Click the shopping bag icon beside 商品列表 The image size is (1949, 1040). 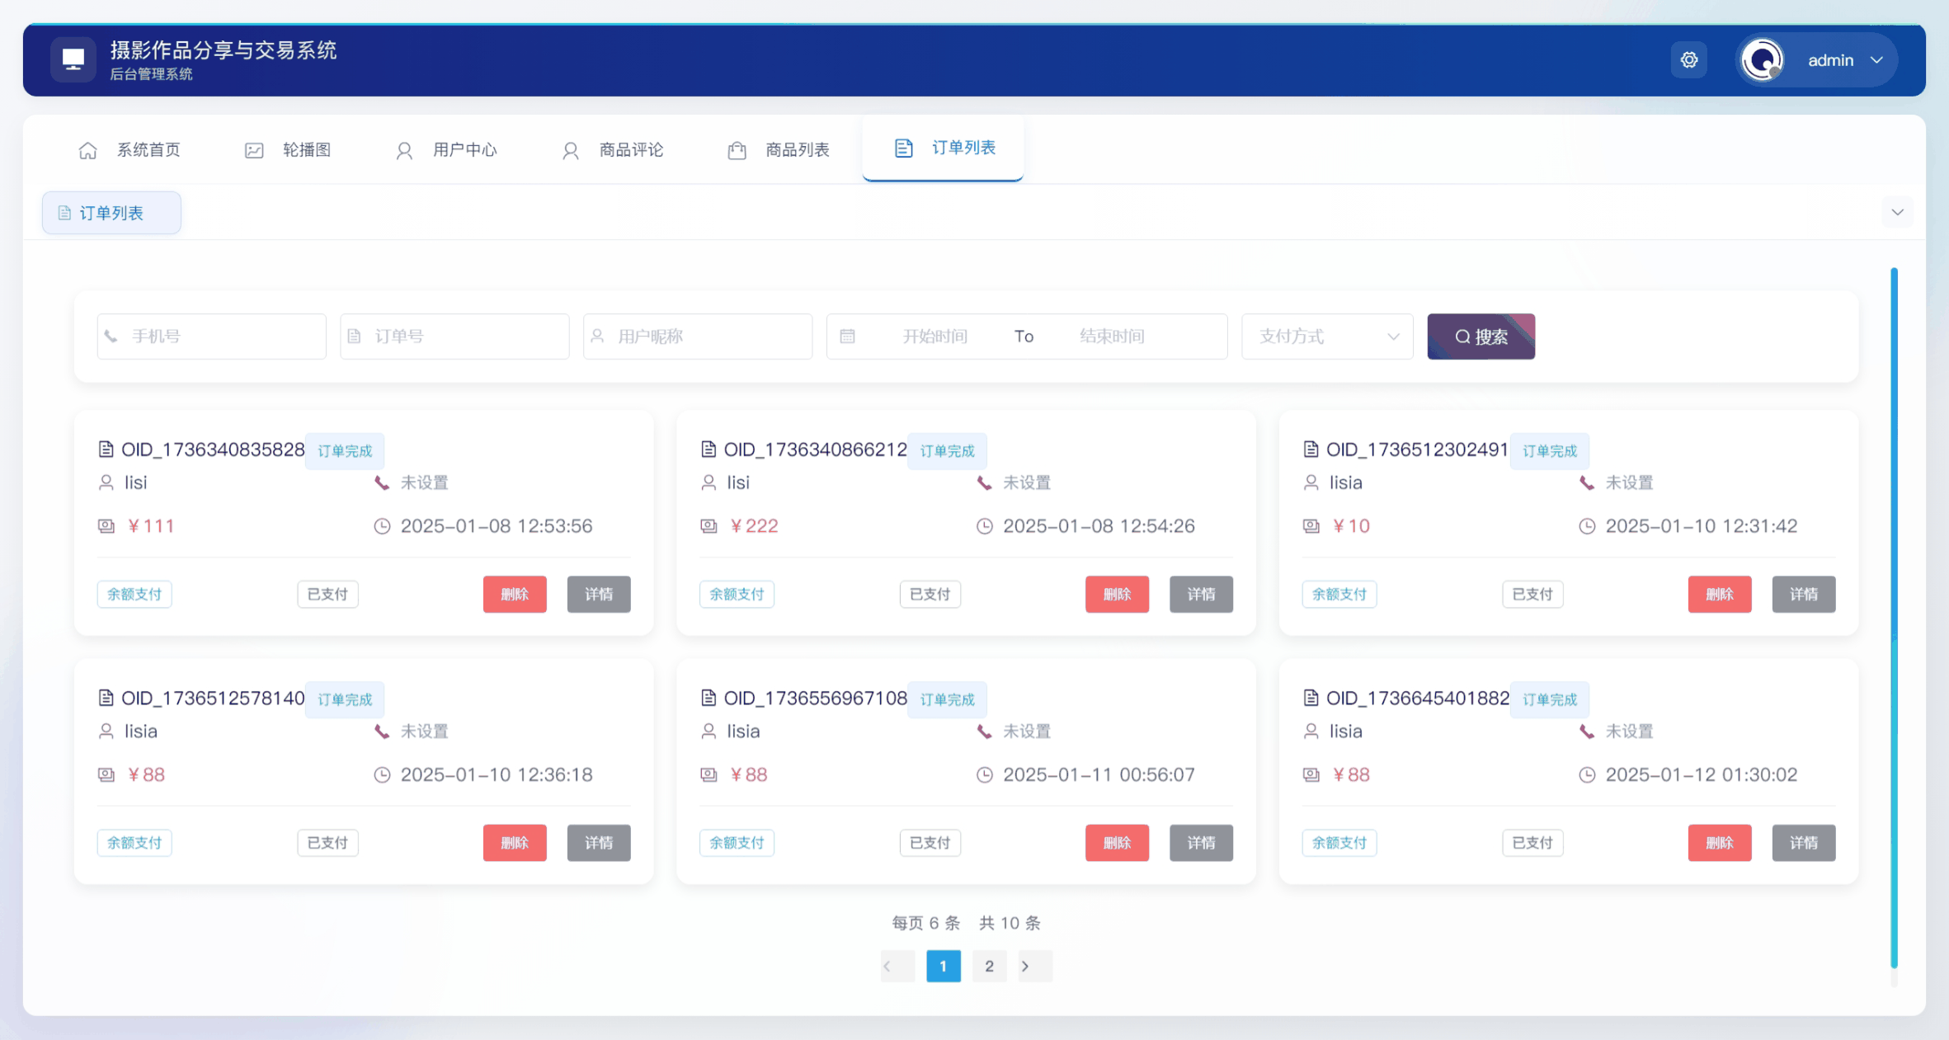(x=737, y=150)
